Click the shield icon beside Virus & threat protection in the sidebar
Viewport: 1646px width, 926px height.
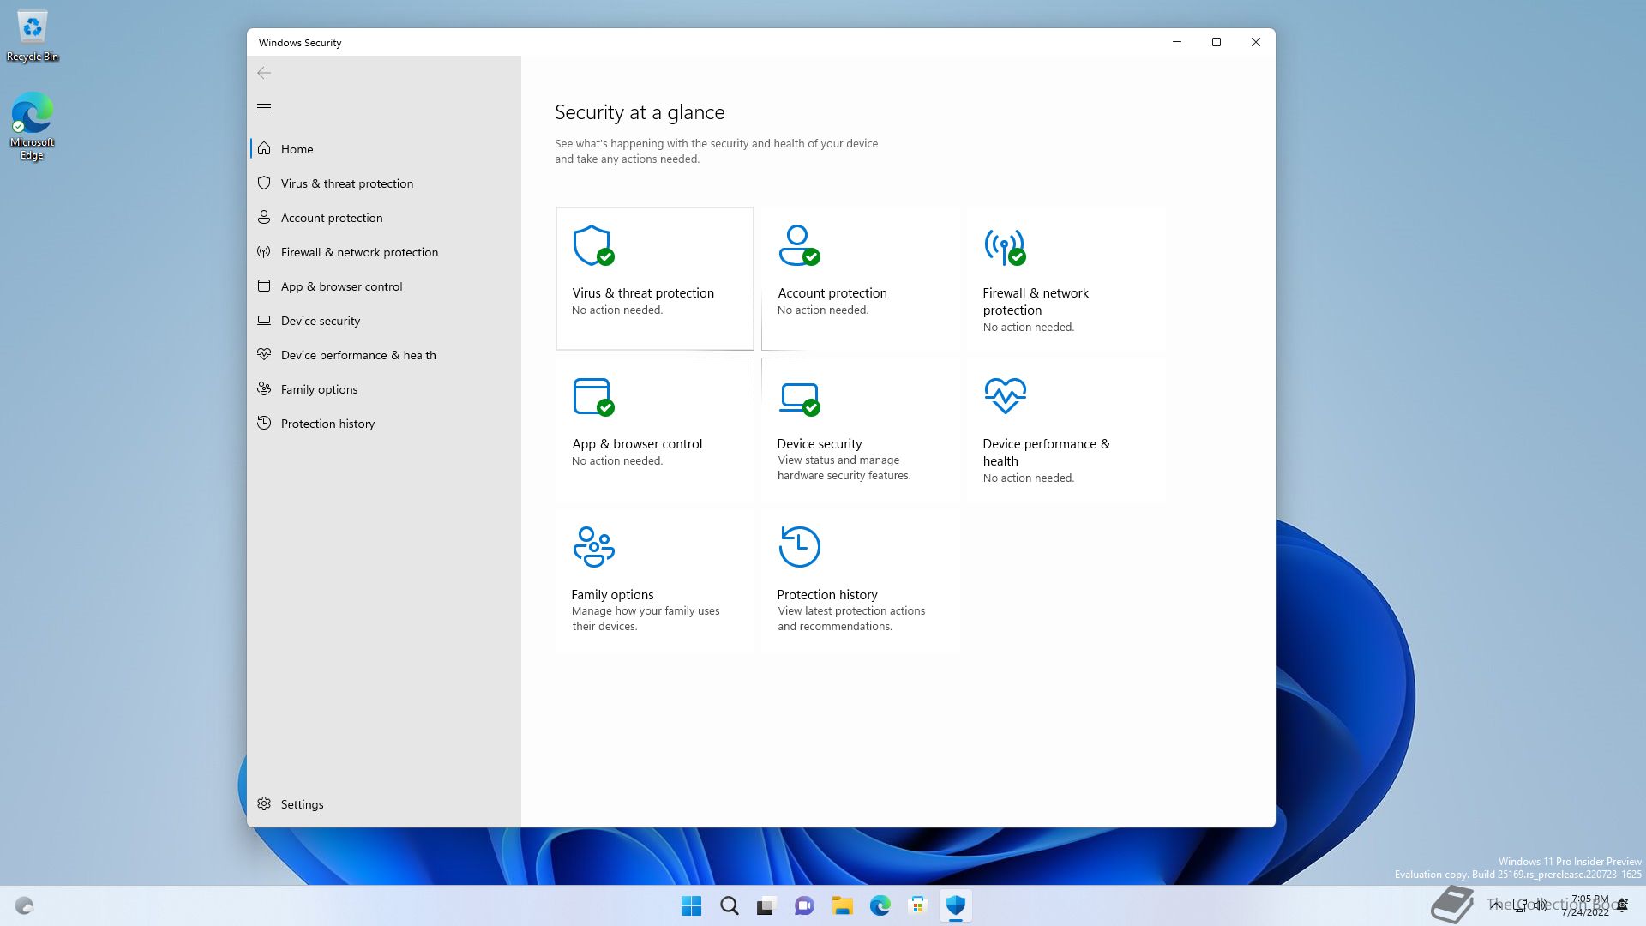pos(264,183)
